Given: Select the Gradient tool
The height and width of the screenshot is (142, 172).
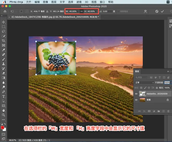Looking at the screenshot, I should tap(3, 78).
